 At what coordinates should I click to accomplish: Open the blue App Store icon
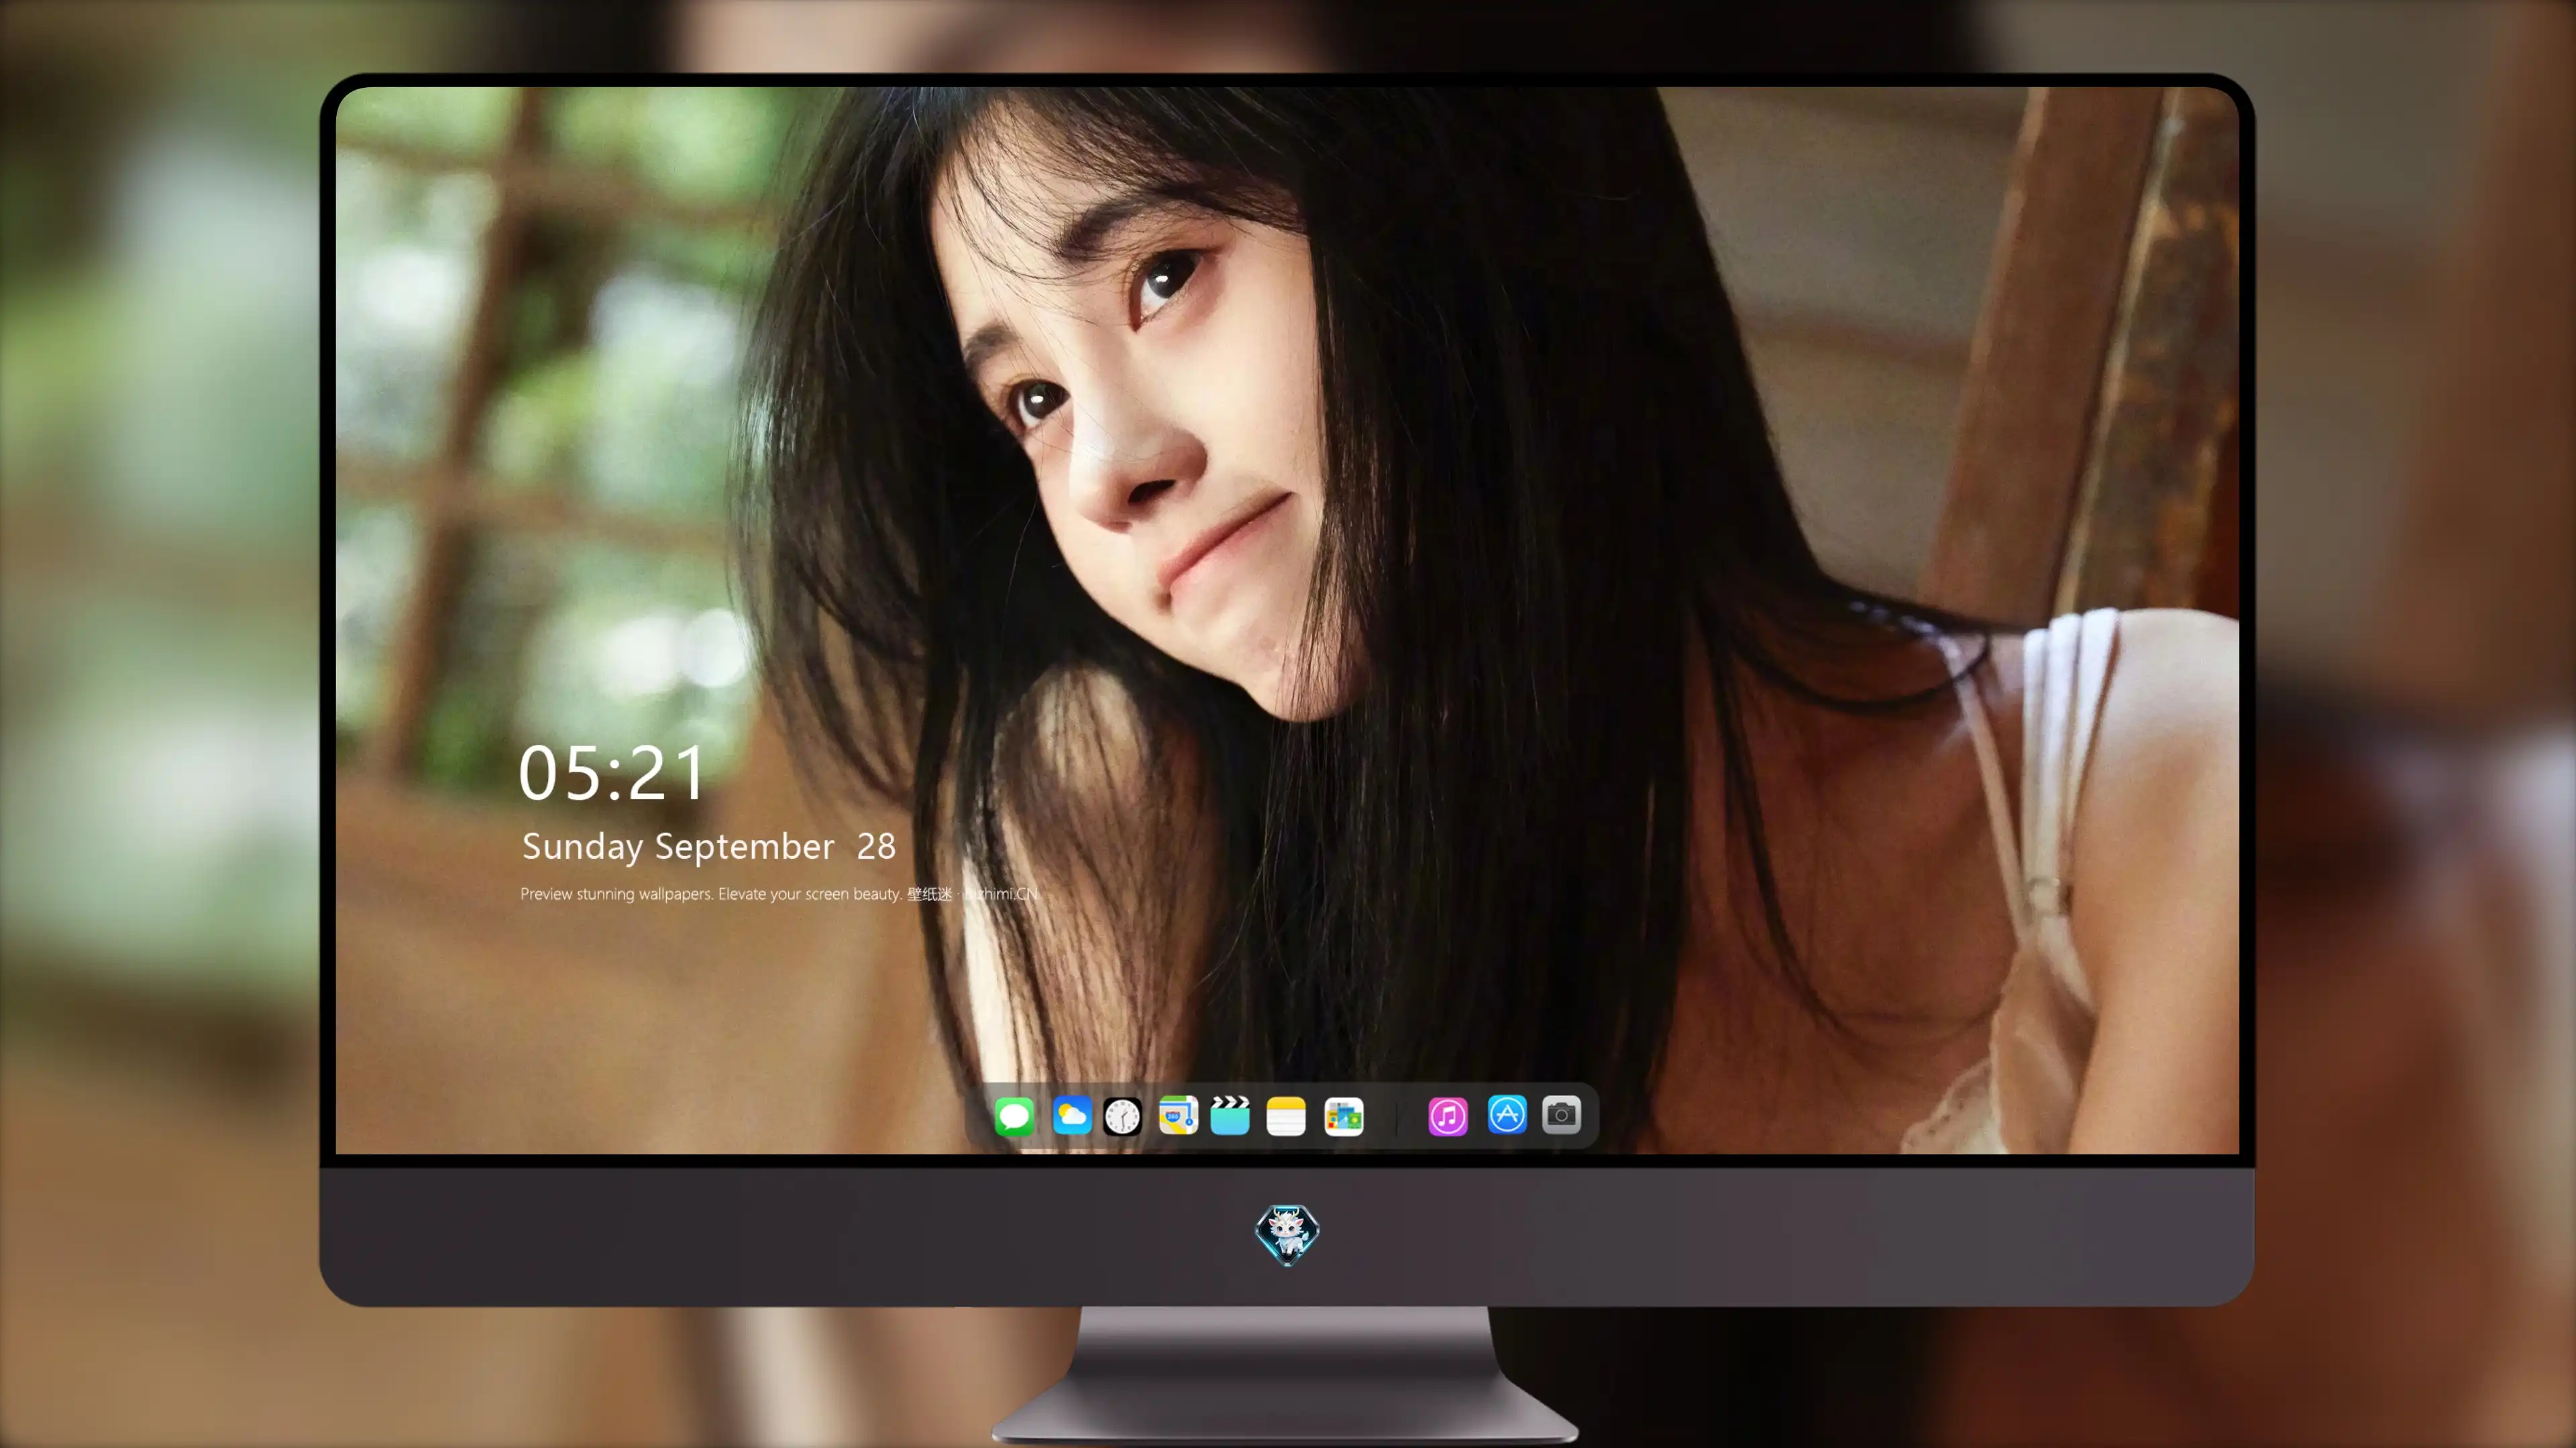pos(1507,1114)
